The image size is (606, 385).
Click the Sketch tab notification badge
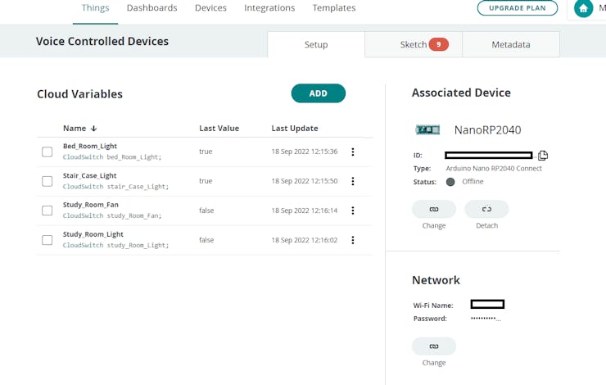pos(438,45)
